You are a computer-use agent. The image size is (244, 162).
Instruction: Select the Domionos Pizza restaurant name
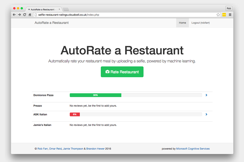[44, 95]
